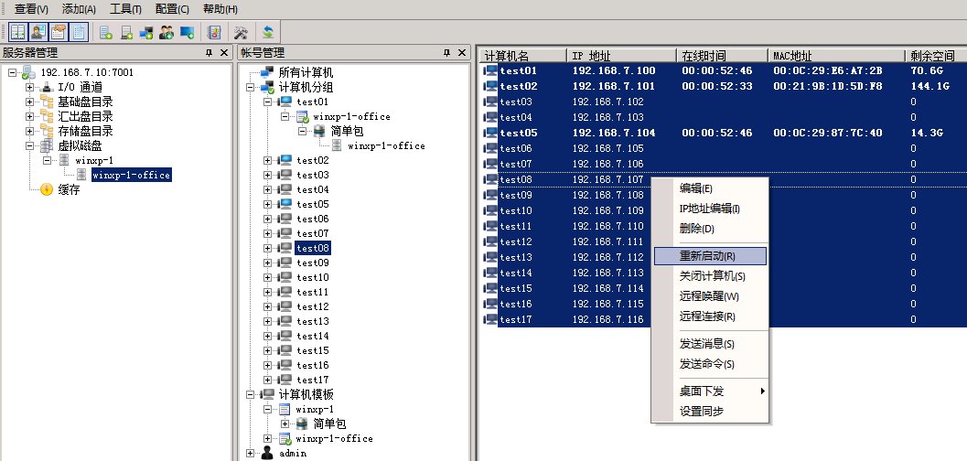Image resolution: width=967 pixels, height=461 pixels.
Task: Select 所有计算机 in account tree
Action: point(306,73)
